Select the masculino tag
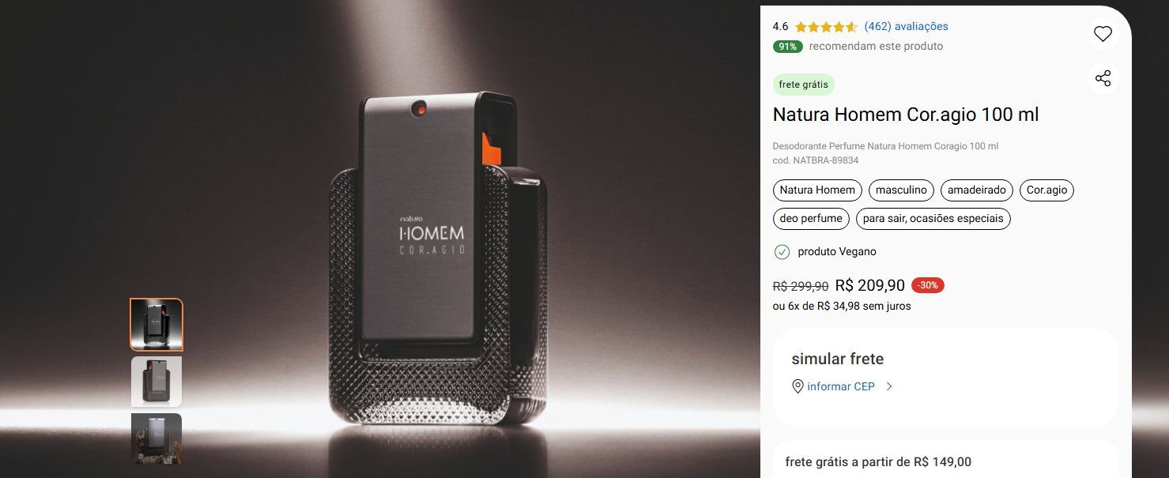This screenshot has width=1169, height=478. point(902,190)
